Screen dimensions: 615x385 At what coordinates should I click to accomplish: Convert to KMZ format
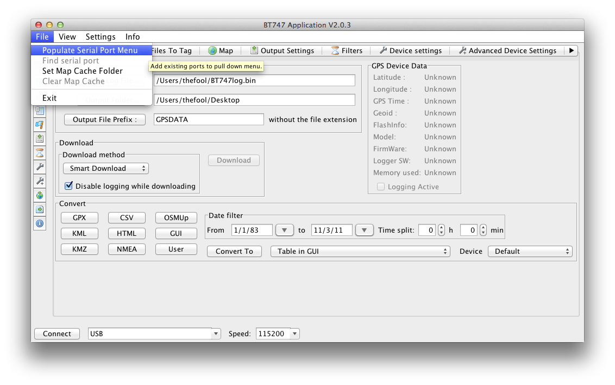79,249
